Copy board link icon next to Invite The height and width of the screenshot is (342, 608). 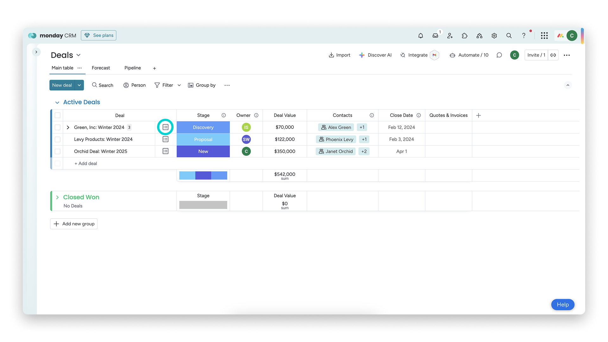pos(553,55)
